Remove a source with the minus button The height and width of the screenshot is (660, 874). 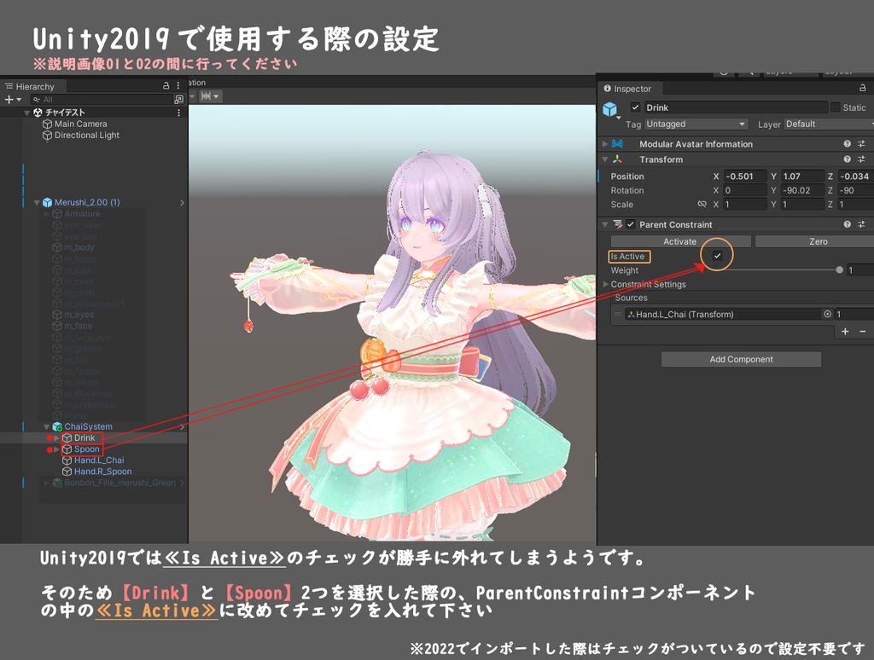tap(863, 332)
